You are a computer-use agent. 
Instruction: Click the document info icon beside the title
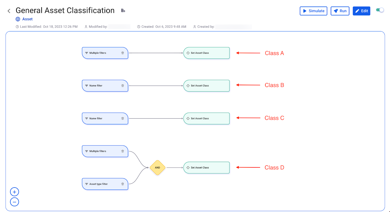coord(123,11)
